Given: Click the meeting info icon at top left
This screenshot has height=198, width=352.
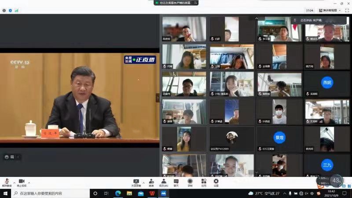Looking at the screenshot, I should [4, 10].
